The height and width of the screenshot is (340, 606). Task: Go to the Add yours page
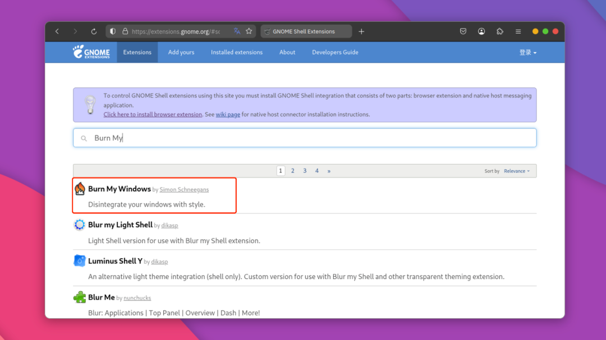coord(181,52)
